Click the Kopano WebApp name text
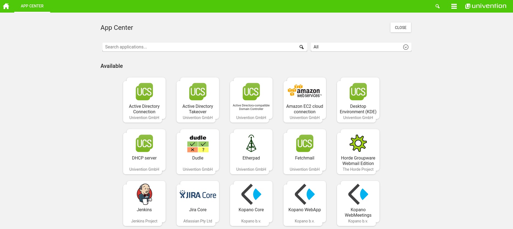513x229 pixels. click(x=305, y=210)
